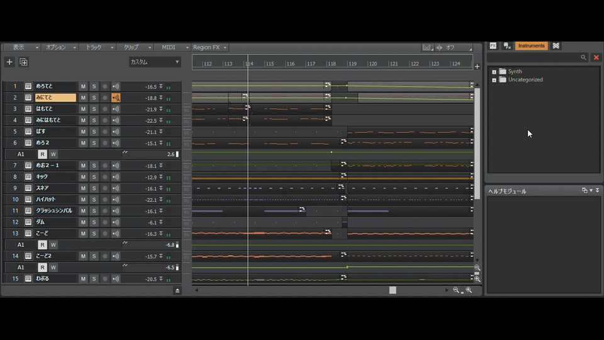Click the horizontal zoom in magnifier icon

pyautogui.click(x=469, y=290)
